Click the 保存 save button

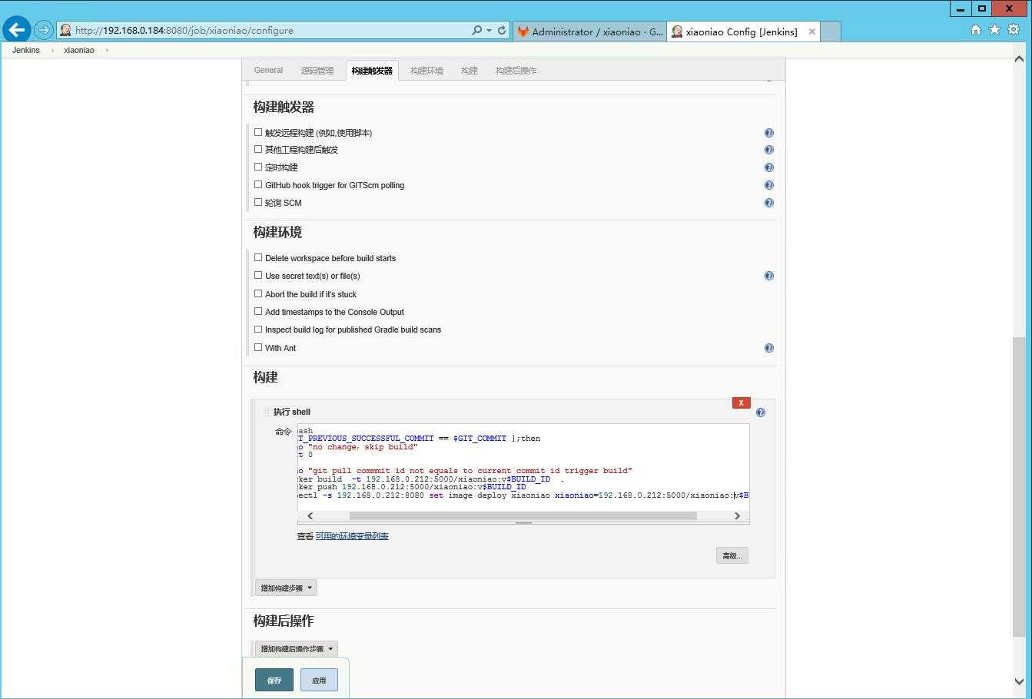(x=274, y=680)
